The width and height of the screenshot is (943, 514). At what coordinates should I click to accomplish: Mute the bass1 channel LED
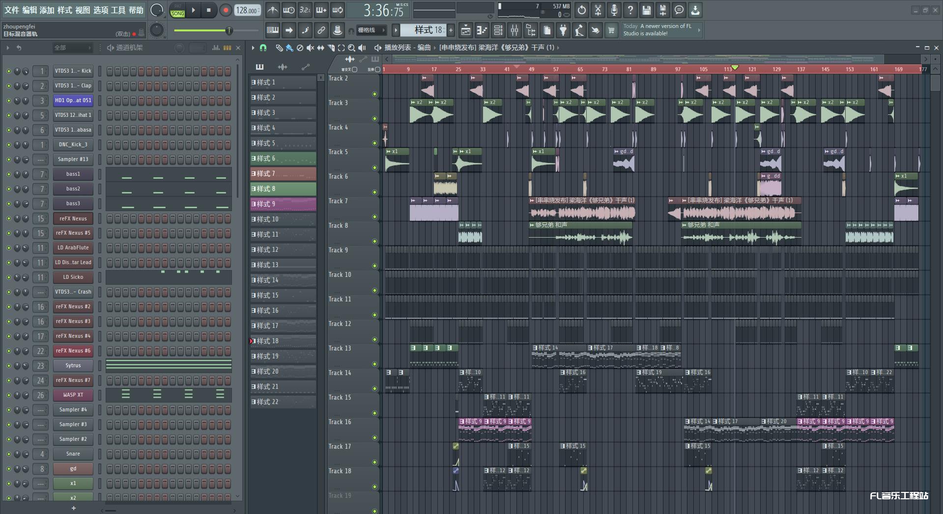pyautogui.click(x=8, y=174)
